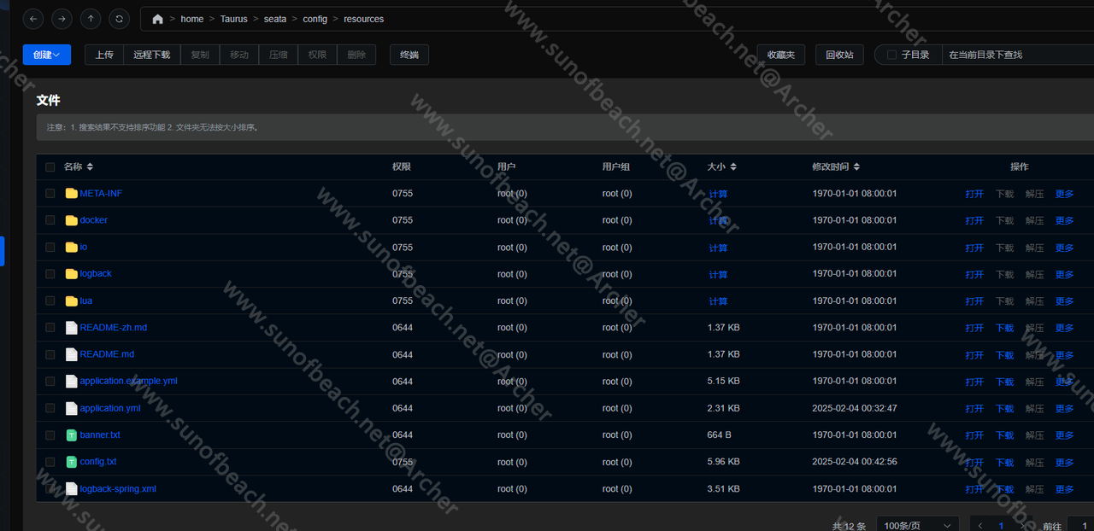This screenshot has height=531, width=1094.
Task: Click the 2025-02-04 00:42:56 modified time cell
Action: click(x=855, y=462)
